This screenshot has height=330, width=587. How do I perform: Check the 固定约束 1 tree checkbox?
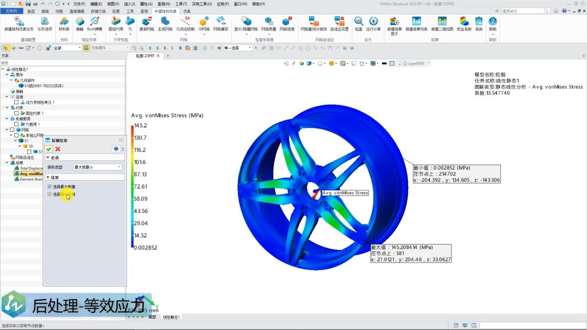point(16,113)
